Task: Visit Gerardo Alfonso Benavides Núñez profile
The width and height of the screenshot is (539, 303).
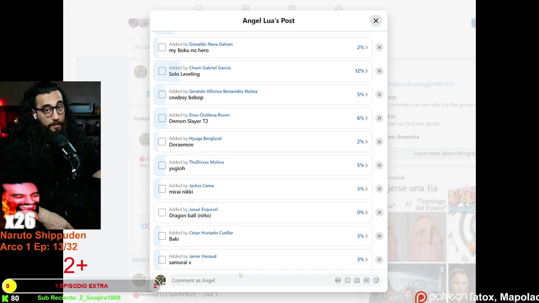Action: [223, 91]
